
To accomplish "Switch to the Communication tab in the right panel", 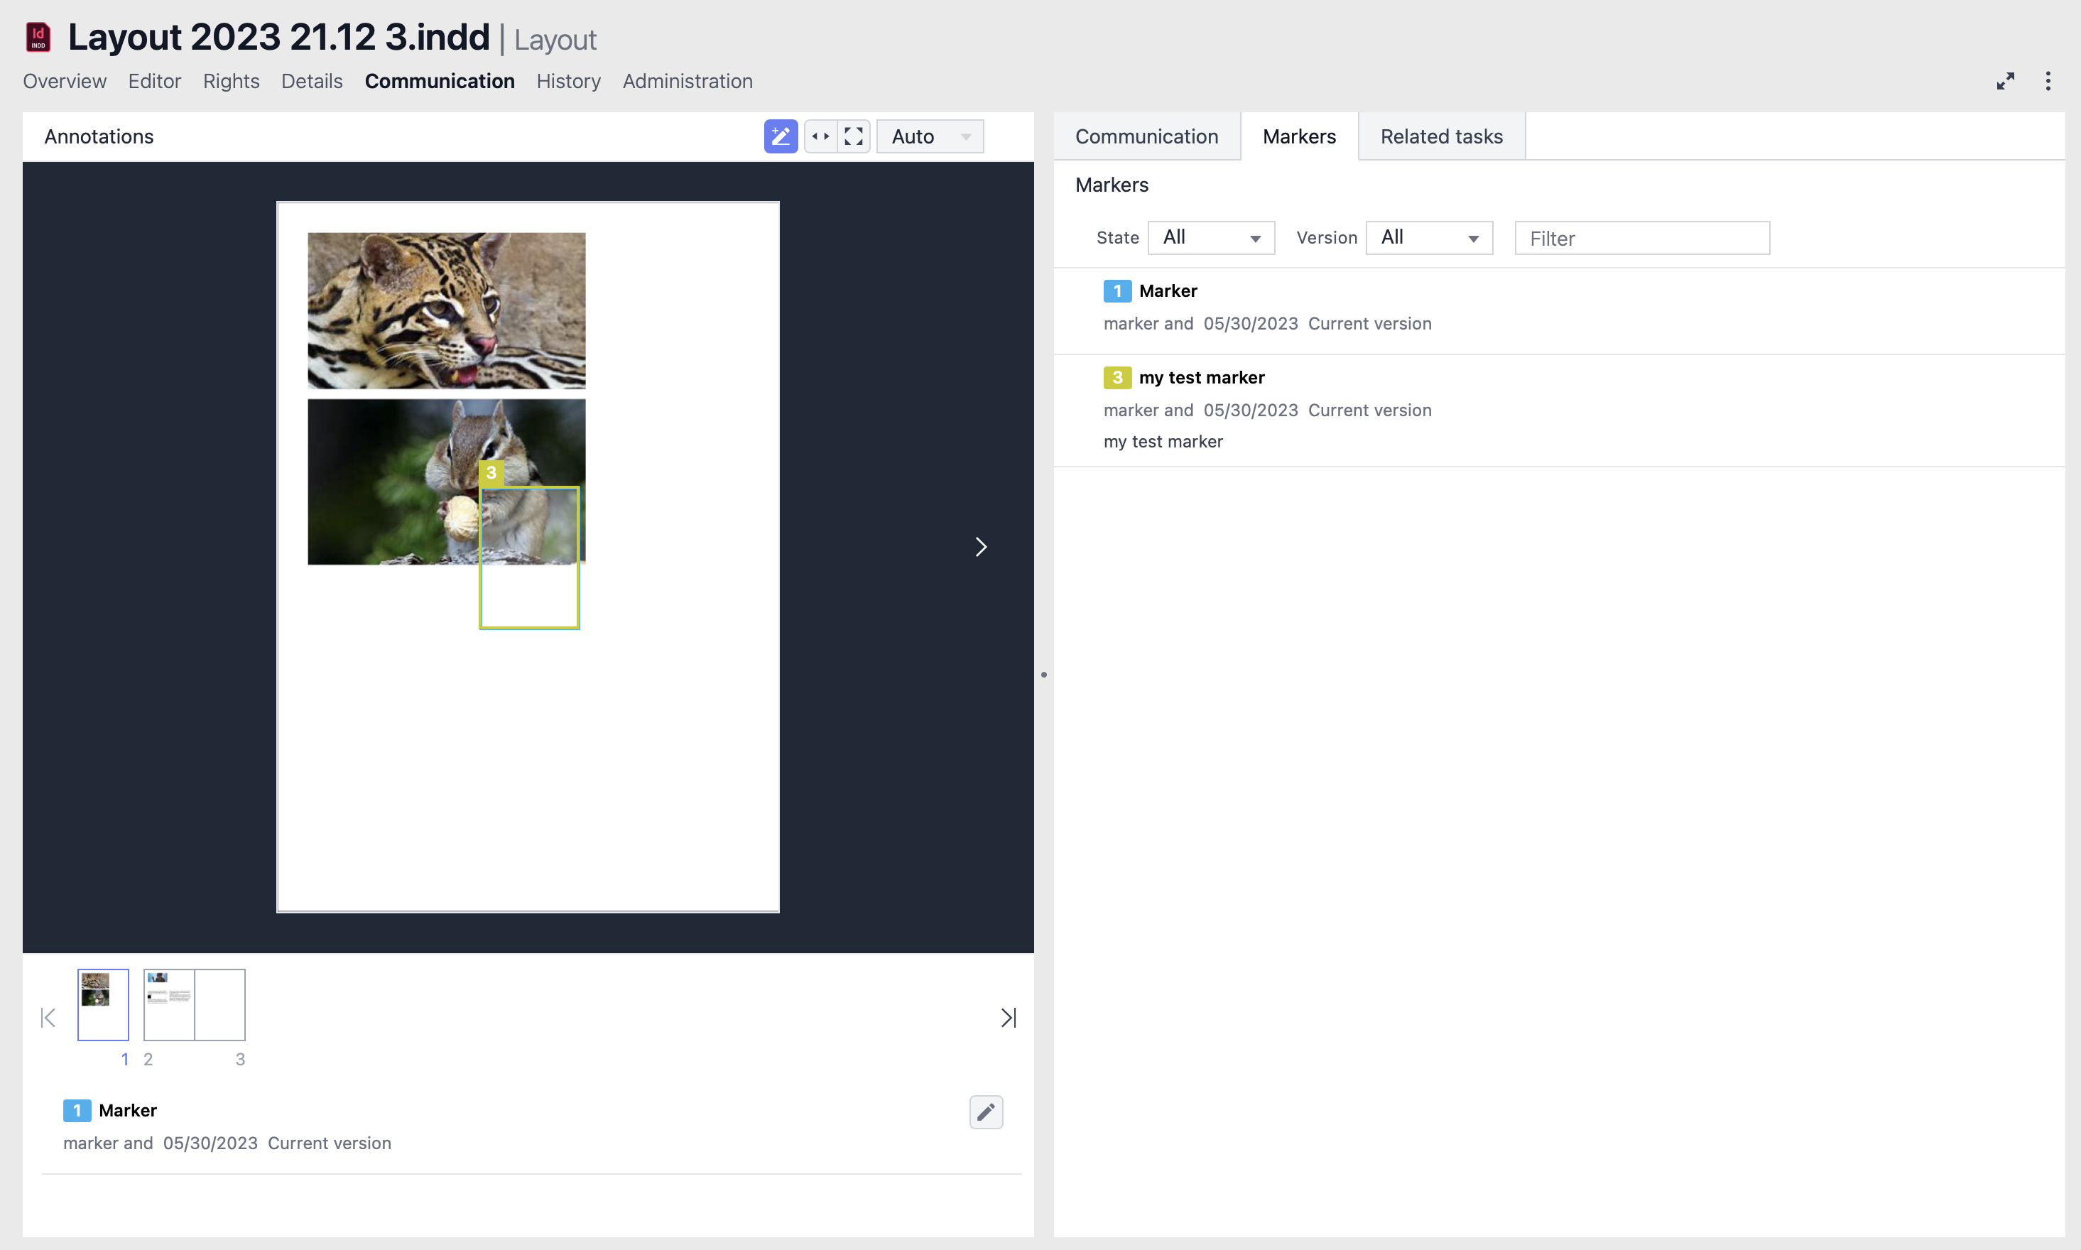I will [x=1146, y=136].
